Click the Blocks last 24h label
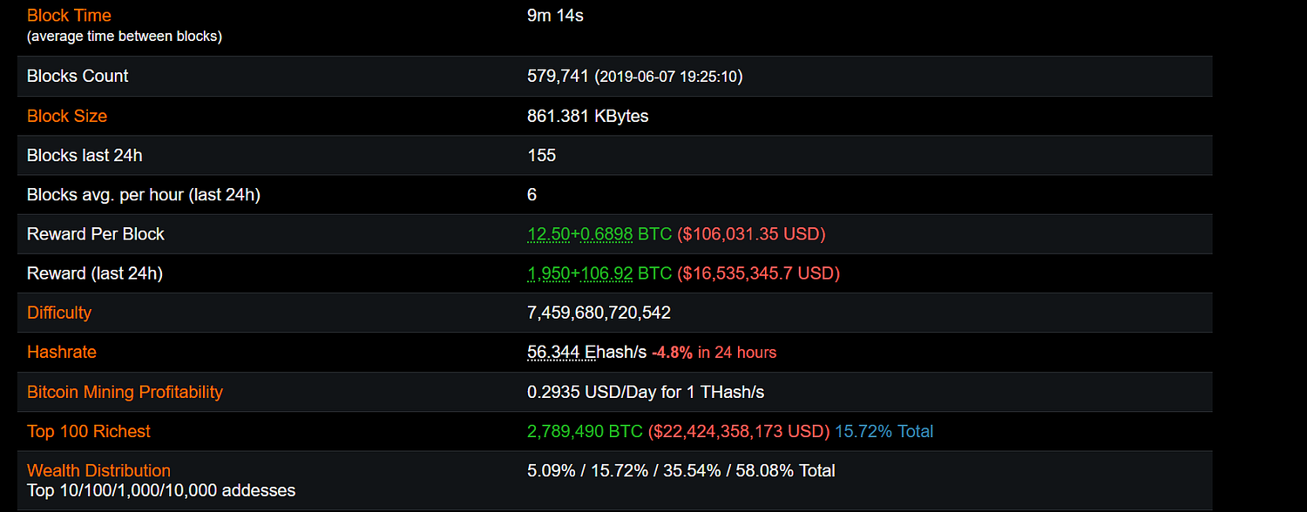This screenshot has width=1307, height=512. coord(85,156)
